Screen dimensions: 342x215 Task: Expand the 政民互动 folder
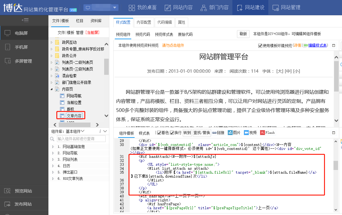51,42
